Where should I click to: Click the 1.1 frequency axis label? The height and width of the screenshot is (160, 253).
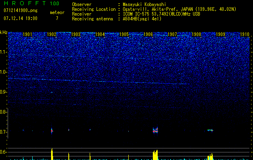[4, 52]
